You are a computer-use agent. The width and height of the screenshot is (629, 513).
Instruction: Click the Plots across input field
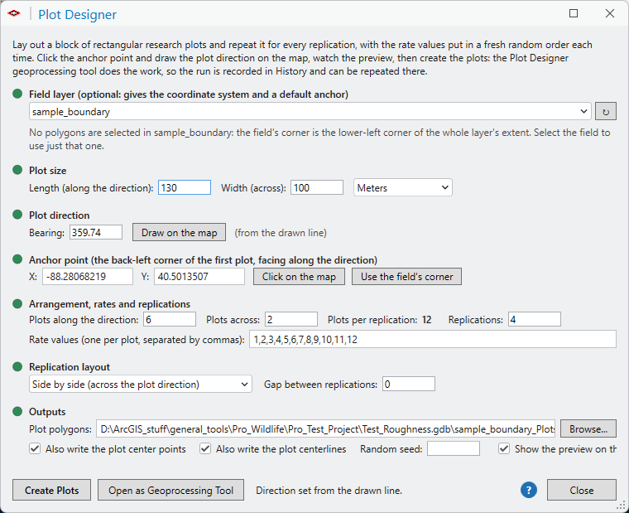tap(291, 319)
